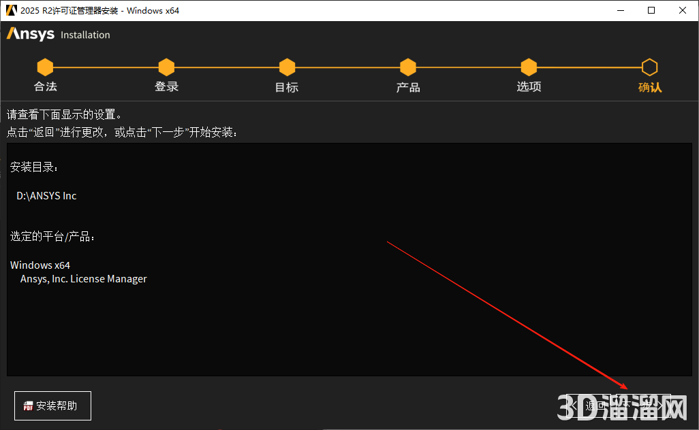The width and height of the screenshot is (699, 430).
Task: Open the 安装帮助 installation help
Action: point(52,406)
